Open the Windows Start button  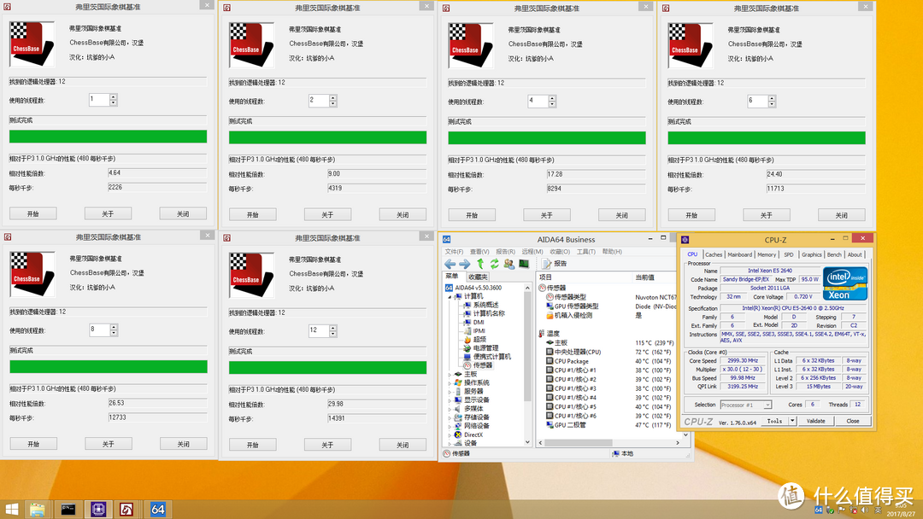(x=11, y=509)
